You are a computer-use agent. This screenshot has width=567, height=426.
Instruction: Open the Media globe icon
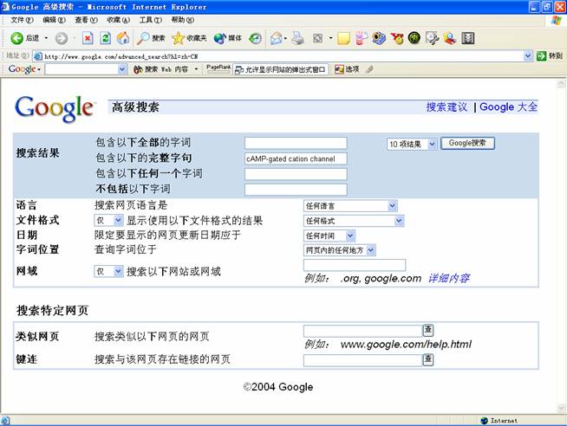(x=219, y=38)
